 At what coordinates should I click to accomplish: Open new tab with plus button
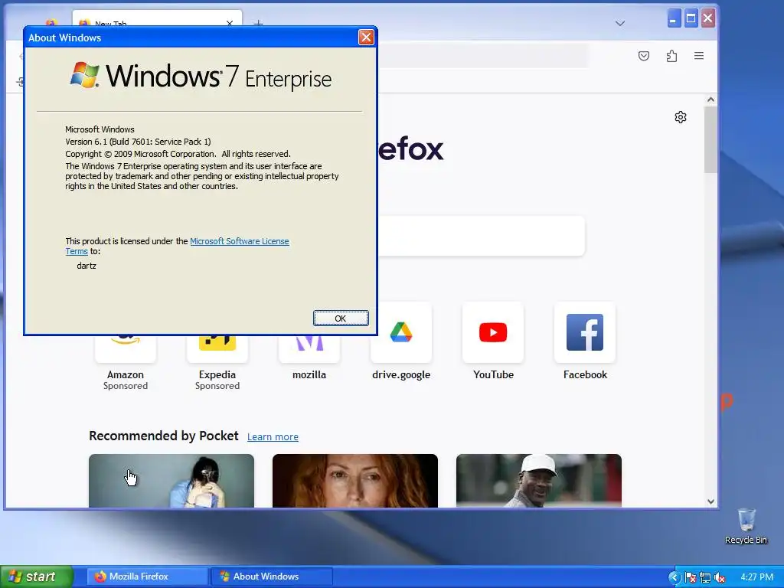pos(258,23)
